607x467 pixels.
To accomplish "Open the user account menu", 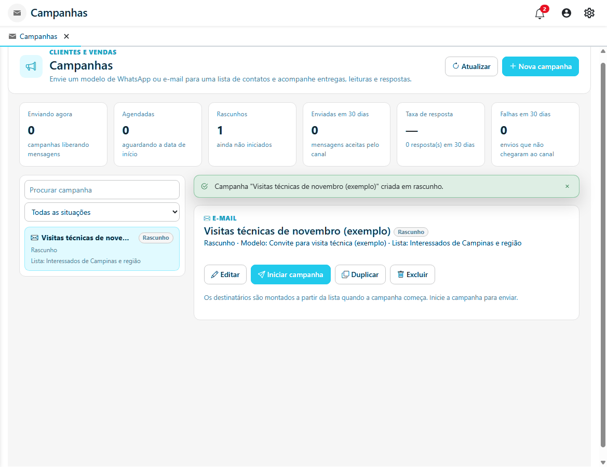I will click(566, 13).
